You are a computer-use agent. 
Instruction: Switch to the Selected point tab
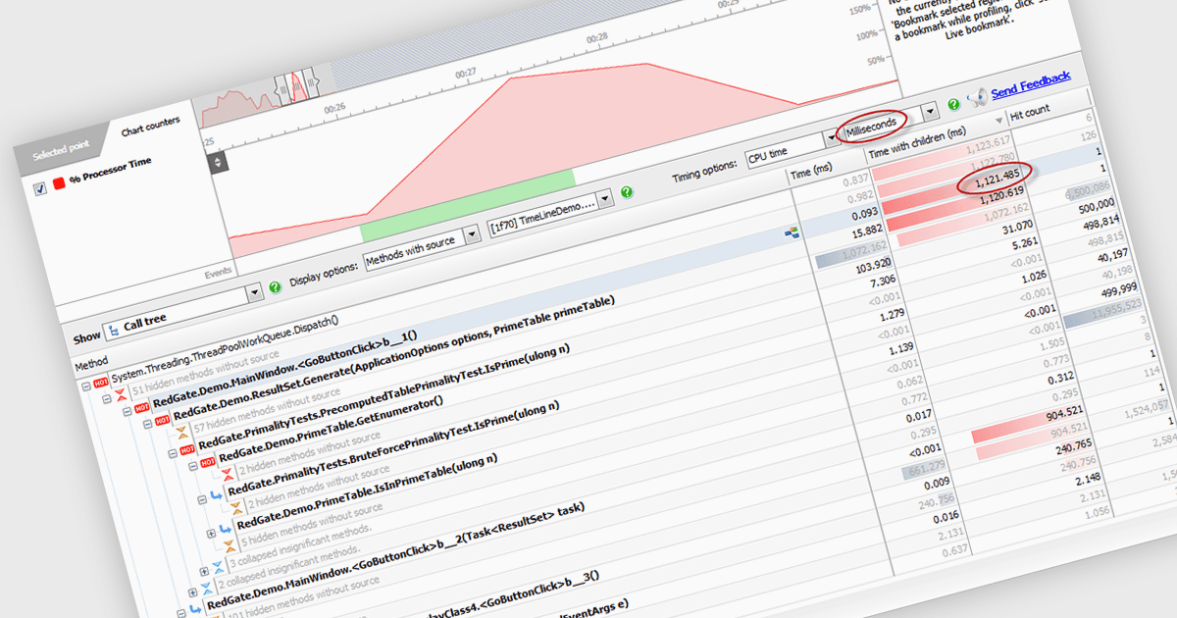point(61,150)
